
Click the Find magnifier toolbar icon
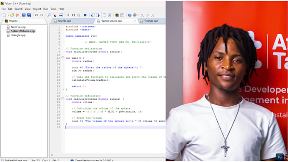tap(49, 15)
